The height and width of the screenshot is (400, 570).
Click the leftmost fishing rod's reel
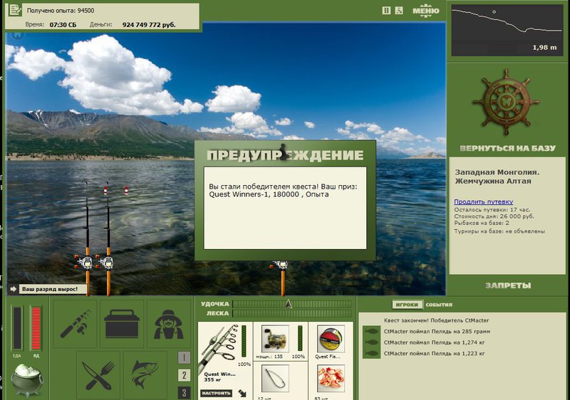click(x=85, y=262)
